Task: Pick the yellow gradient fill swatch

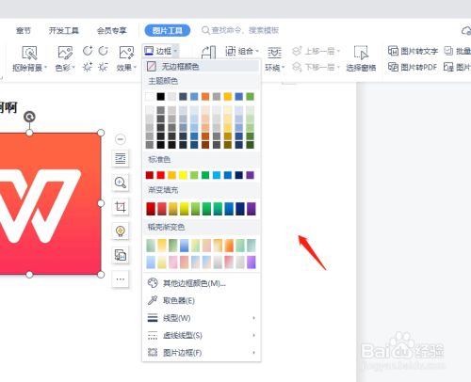Action: [x=185, y=209]
